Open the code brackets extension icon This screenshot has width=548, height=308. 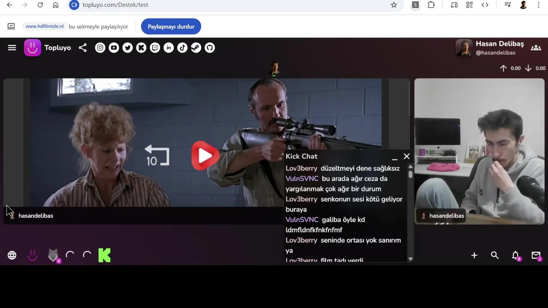pos(485,5)
